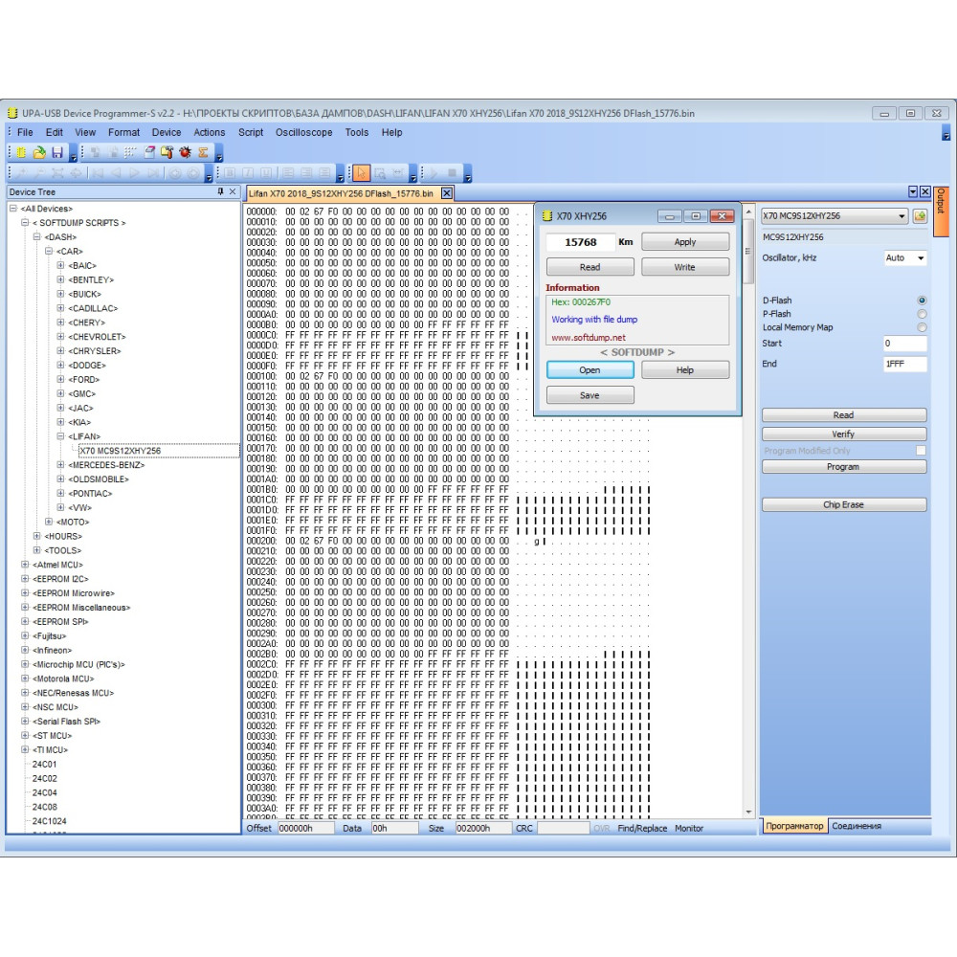Pin the Device Tree panel
Screen dimensions: 957x957
click(x=220, y=191)
